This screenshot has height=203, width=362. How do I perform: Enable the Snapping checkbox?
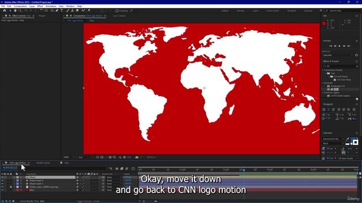(117, 11)
